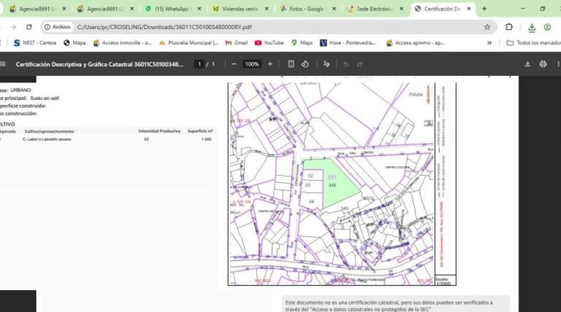Click the fit to page icon
Image resolution: width=561 pixels, height=312 pixels.
[291, 64]
